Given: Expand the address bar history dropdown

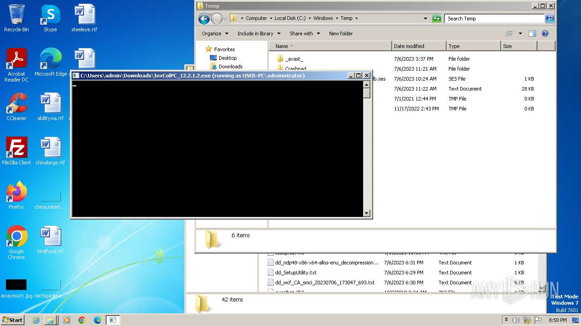Looking at the screenshot, I should 425,19.
